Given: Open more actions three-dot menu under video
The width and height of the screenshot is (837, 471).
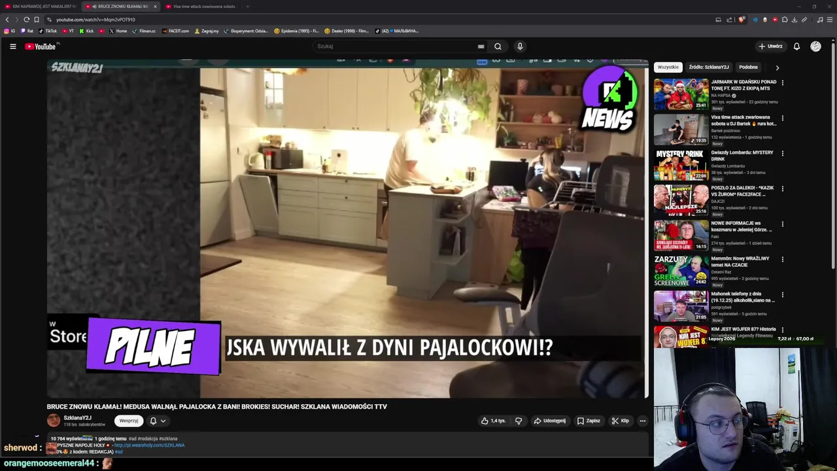Looking at the screenshot, I should click(x=643, y=421).
